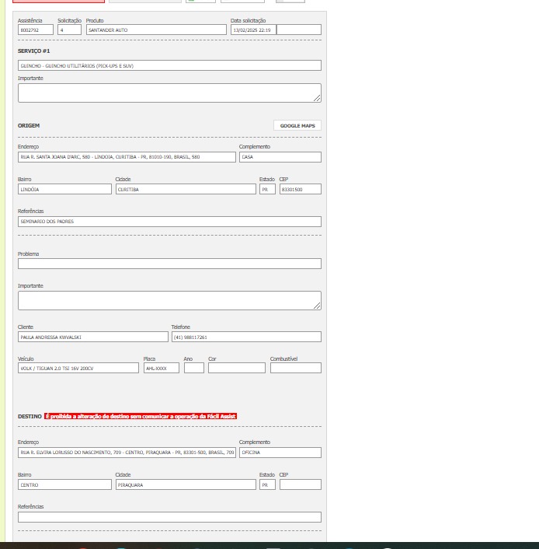Click the Bairro field showing LINDÓIA
Screen dimensions: 539x549
click(x=64, y=189)
